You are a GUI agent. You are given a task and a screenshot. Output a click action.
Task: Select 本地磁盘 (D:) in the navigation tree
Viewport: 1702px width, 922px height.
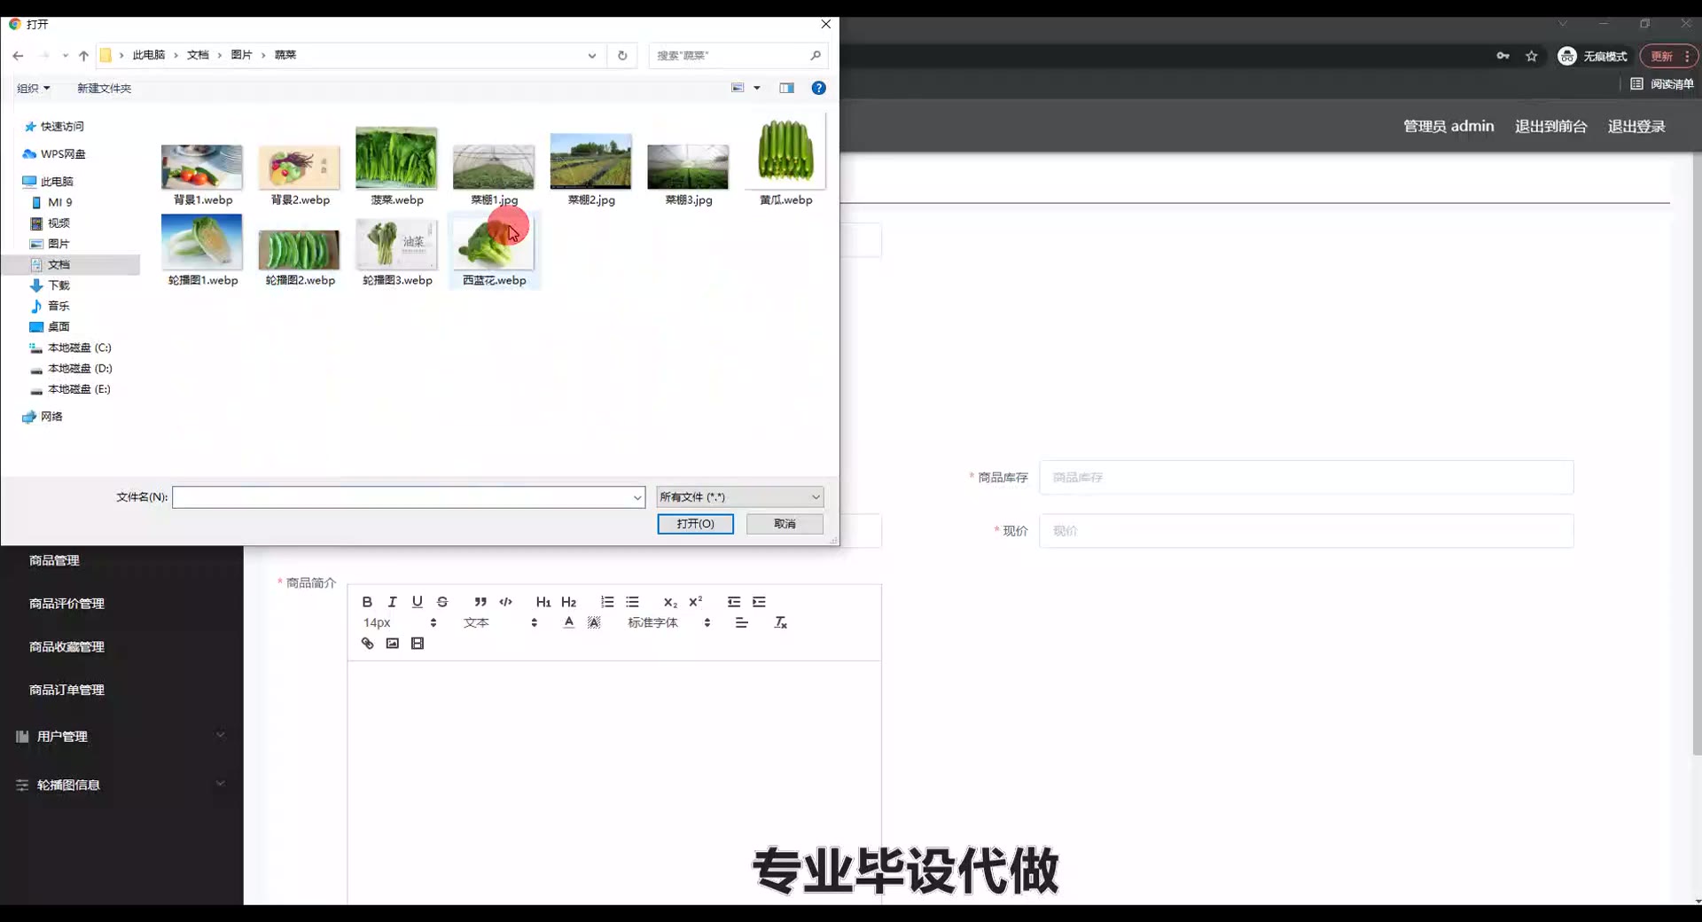80,368
